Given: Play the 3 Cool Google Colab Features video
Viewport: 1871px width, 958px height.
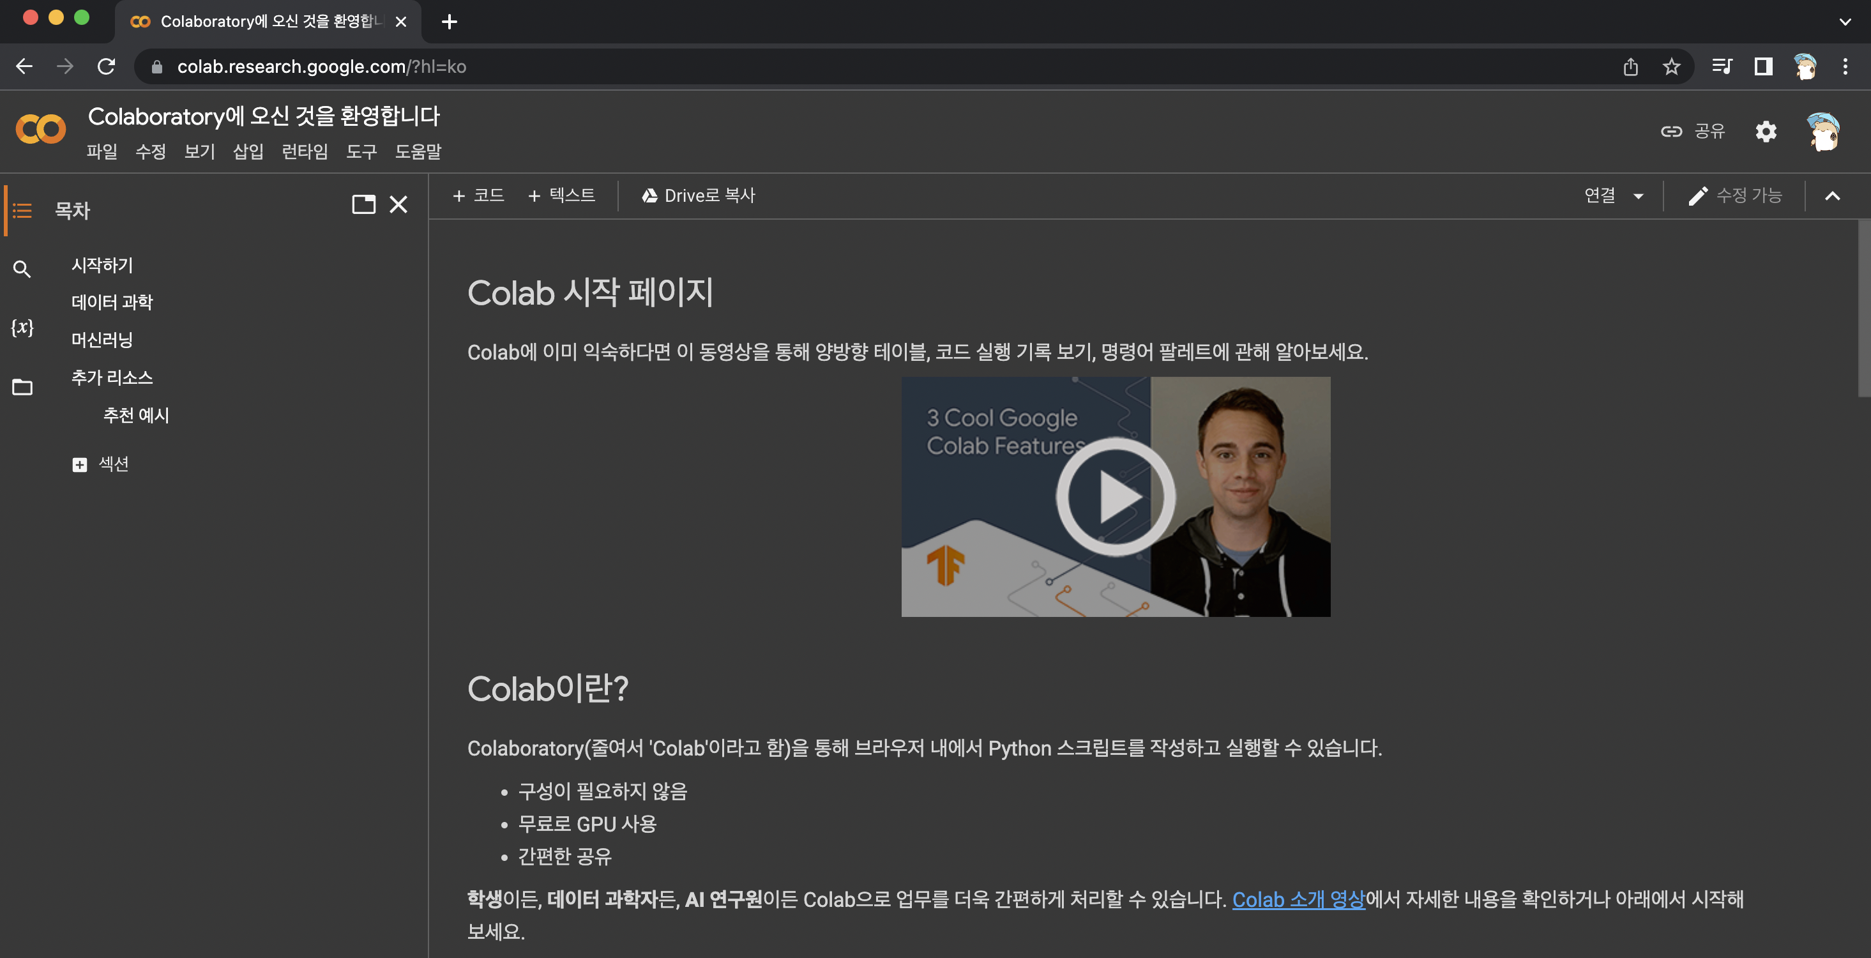Looking at the screenshot, I should point(1115,497).
